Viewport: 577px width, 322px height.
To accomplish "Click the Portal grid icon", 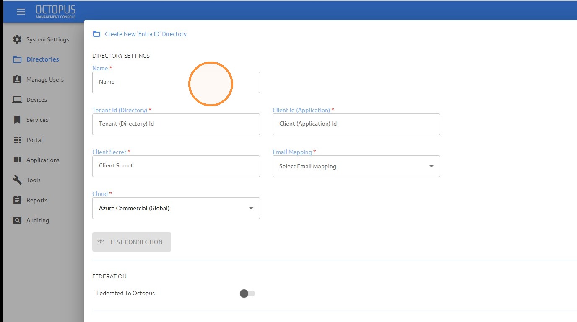I will coord(17,140).
